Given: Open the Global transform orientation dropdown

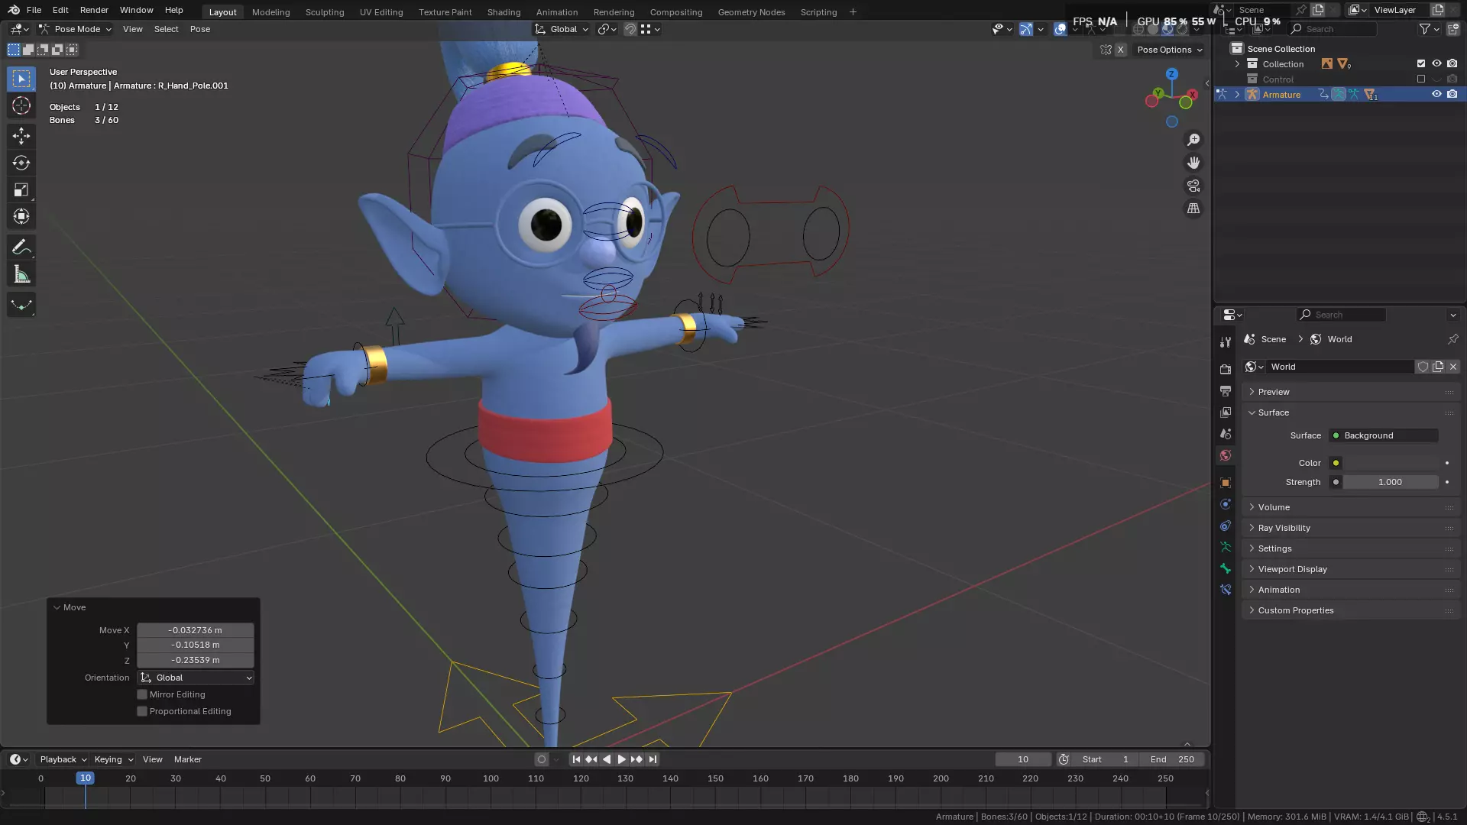Looking at the screenshot, I should click(562, 29).
